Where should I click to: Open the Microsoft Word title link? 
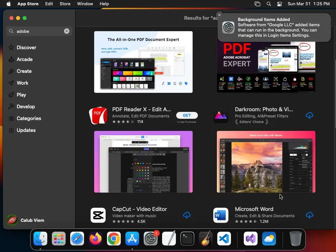pos(254,209)
